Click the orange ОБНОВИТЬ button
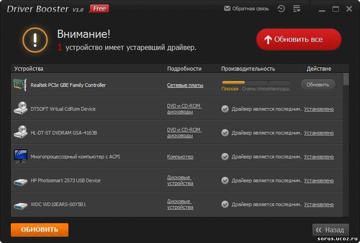 (x=40, y=229)
